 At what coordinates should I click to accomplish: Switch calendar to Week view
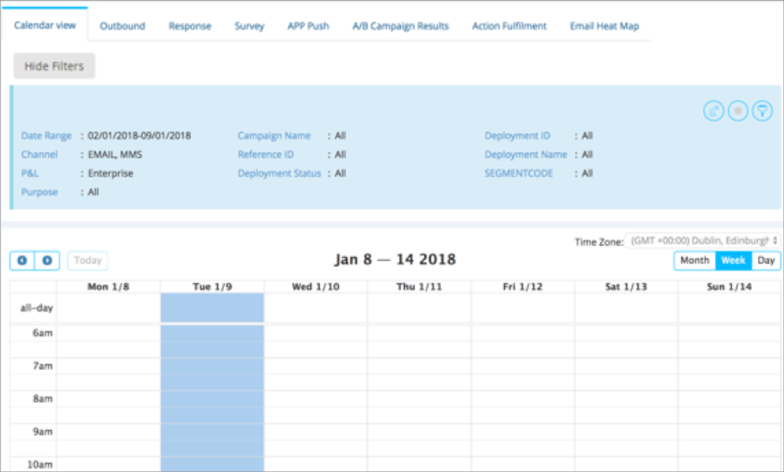click(733, 261)
